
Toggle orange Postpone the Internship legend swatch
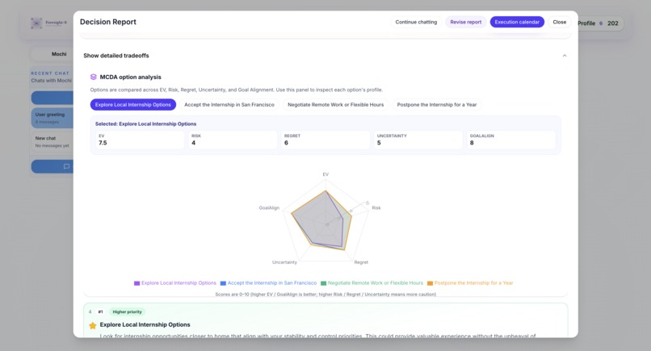pos(430,283)
